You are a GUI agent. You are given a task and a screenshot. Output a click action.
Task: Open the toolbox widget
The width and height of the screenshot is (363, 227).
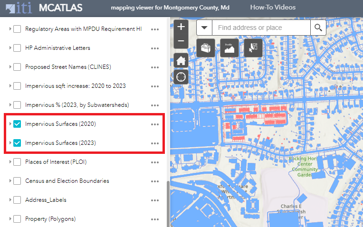[205, 48]
